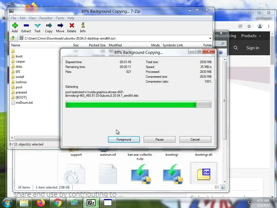The height and width of the screenshot is (208, 277).
Task: Cancel the copying operation
Action: click(x=195, y=139)
